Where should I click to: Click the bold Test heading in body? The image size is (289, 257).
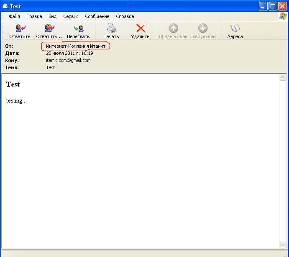[x=13, y=84]
